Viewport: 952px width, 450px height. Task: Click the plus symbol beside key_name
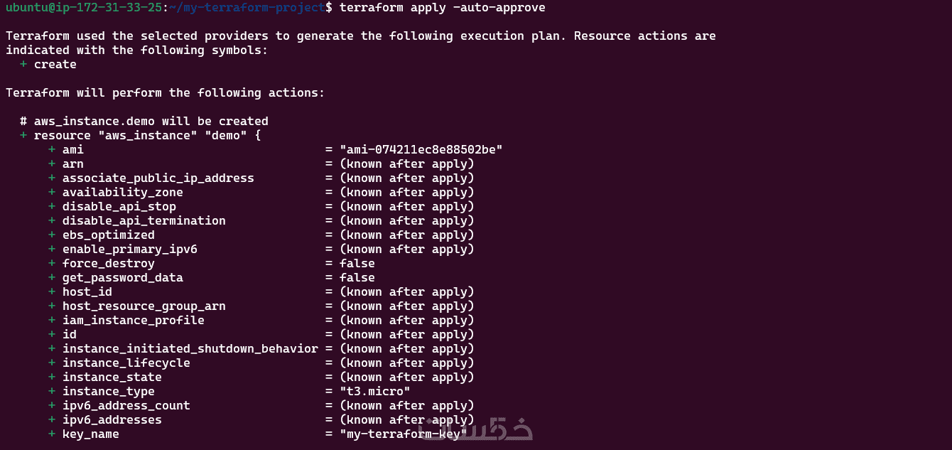52,434
